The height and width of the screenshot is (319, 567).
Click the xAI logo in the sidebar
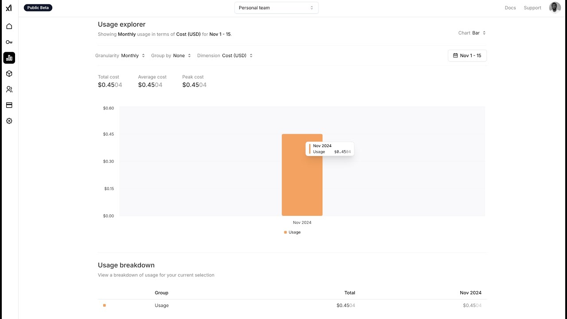point(9,8)
